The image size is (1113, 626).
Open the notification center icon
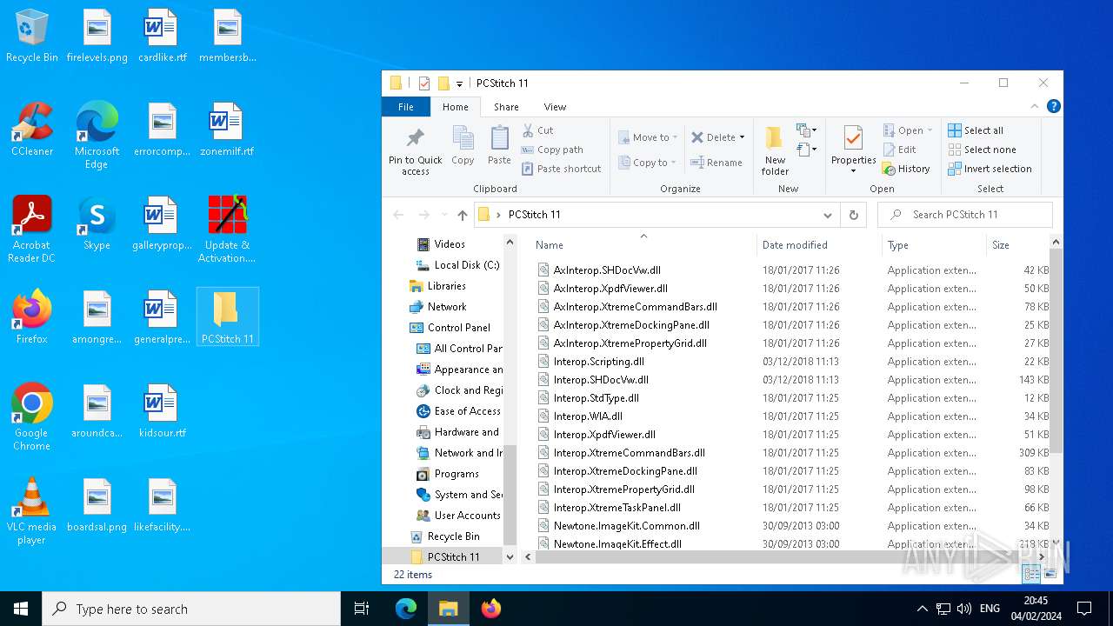[x=1084, y=609]
